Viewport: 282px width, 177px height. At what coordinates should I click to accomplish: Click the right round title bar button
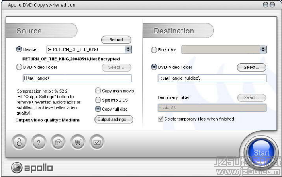click(x=272, y=5)
